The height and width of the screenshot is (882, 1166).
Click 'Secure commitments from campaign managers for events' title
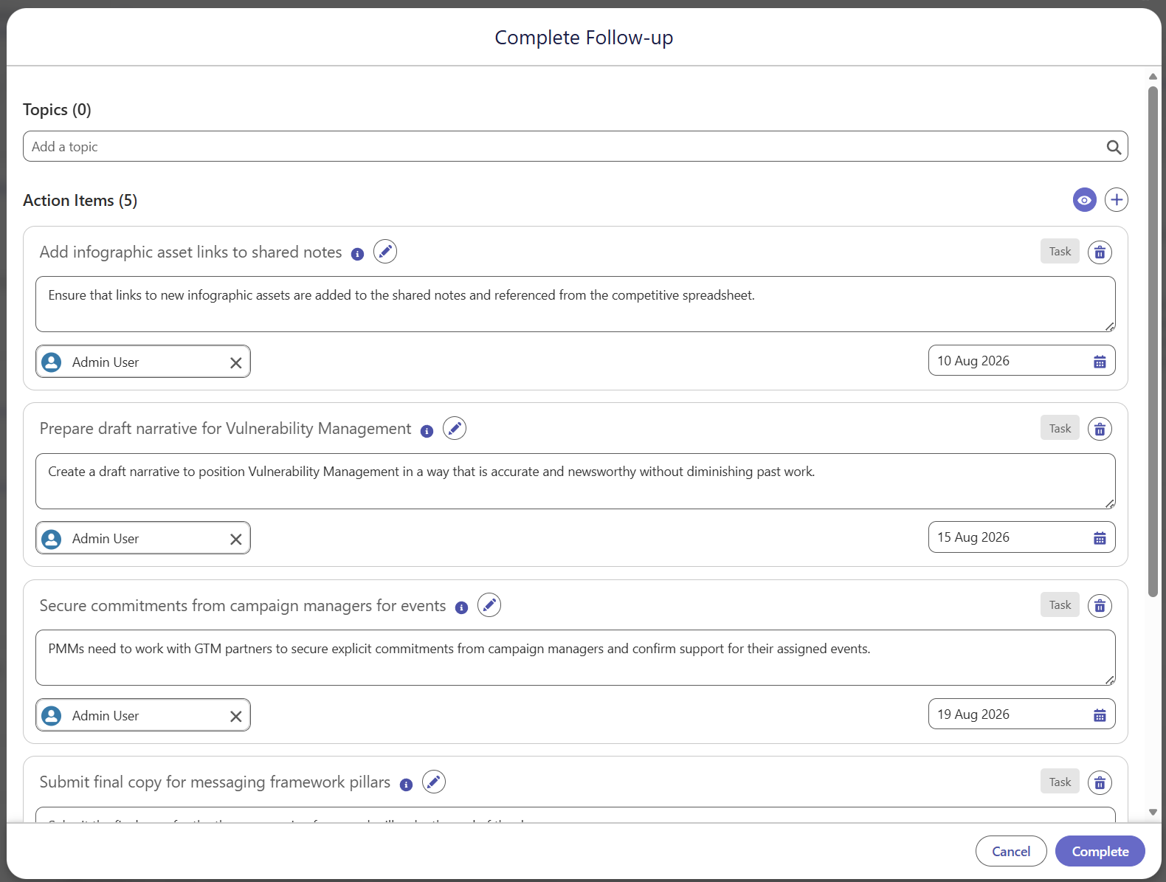243,605
